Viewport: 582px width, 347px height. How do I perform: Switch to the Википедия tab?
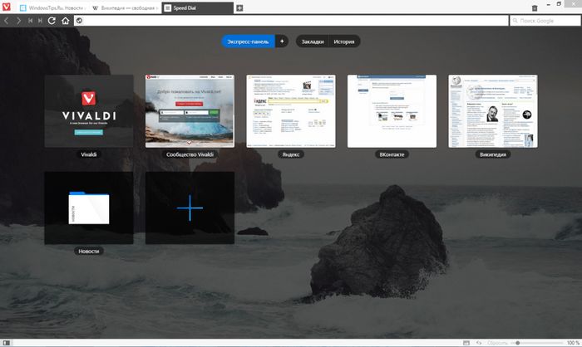coord(125,7)
